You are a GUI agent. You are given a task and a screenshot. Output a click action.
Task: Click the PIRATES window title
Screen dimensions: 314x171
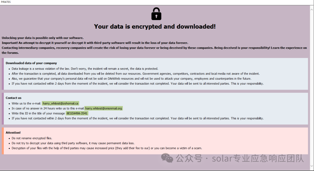tap(6, 2)
